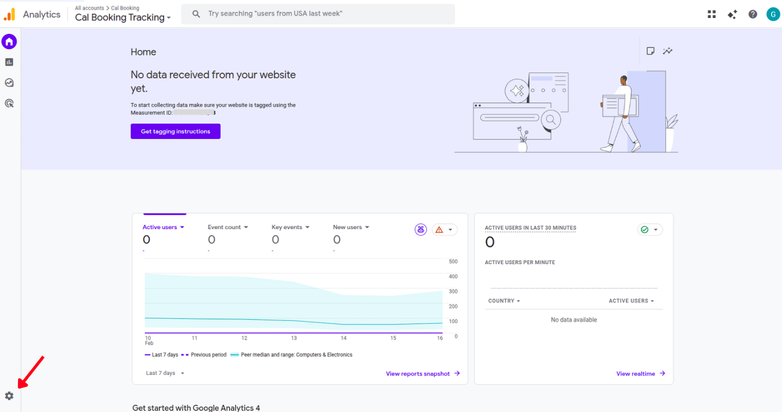Open the data quality warning dropdown
This screenshot has width=782, height=412.
444,230
